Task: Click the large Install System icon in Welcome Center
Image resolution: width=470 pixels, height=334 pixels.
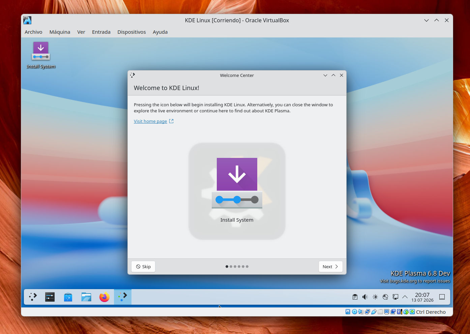Action: (237, 191)
